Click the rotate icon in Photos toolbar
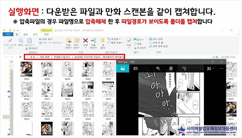 [x=184, y=68]
